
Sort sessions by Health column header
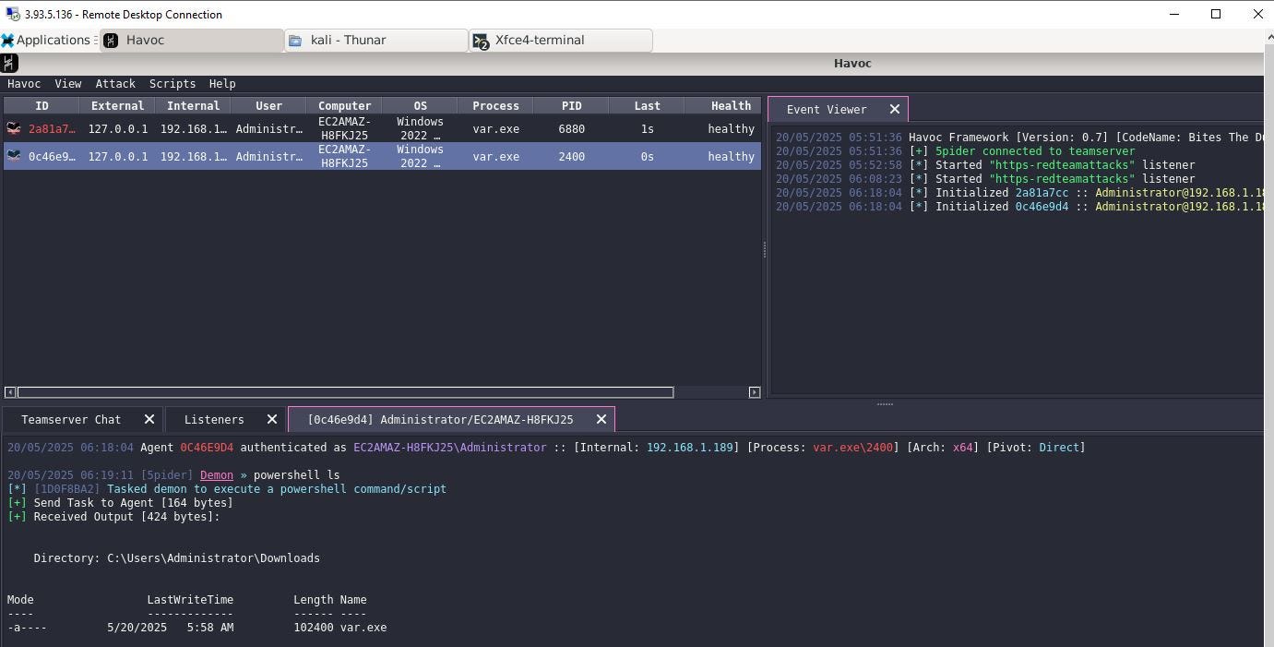click(x=724, y=105)
